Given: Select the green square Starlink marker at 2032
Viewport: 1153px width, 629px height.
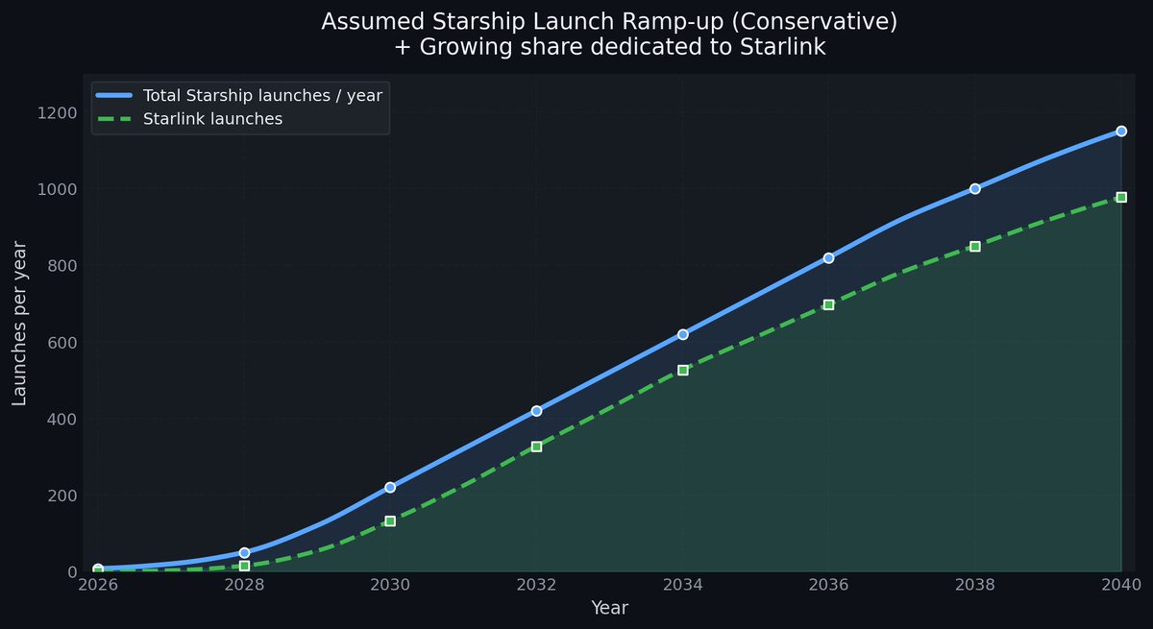Looking at the screenshot, I should point(536,447).
